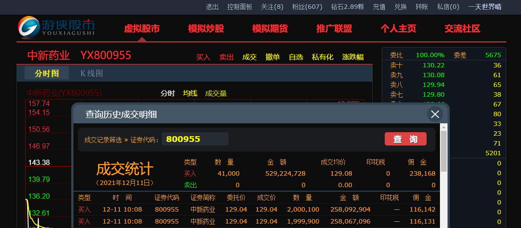
Task: Open the 模拟炒股 menu
Action: (206, 29)
